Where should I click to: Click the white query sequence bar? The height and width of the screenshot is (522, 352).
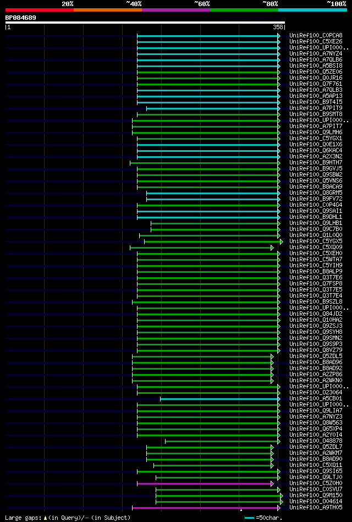[145, 23]
